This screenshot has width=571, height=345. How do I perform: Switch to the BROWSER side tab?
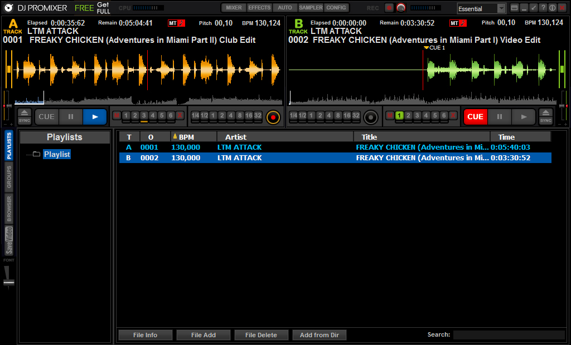[9, 209]
